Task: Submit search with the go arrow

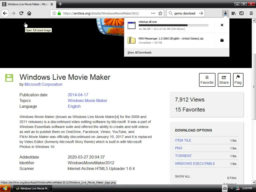Action: click(201, 13)
